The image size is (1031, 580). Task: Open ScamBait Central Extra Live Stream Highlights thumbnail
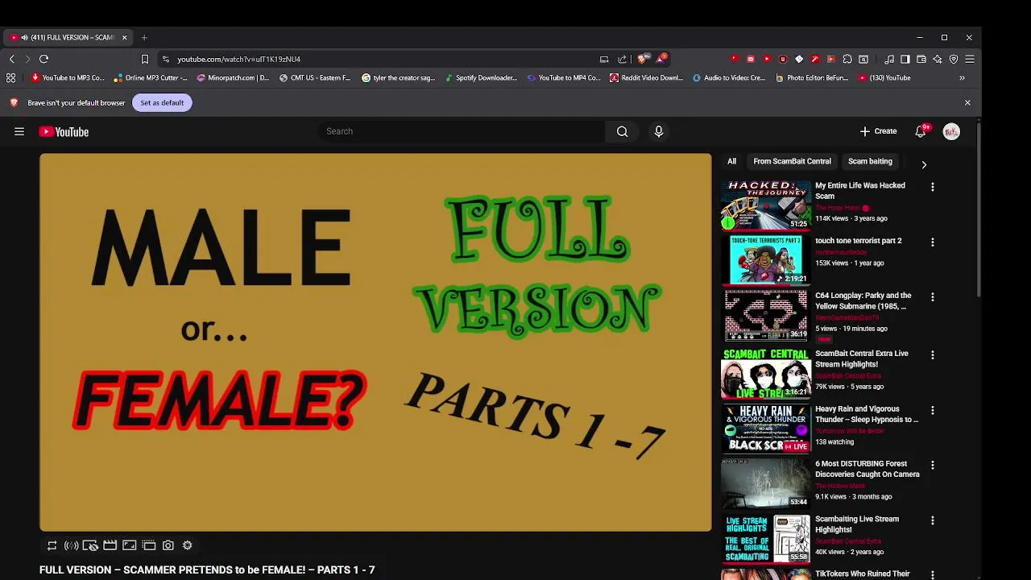pos(765,375)
